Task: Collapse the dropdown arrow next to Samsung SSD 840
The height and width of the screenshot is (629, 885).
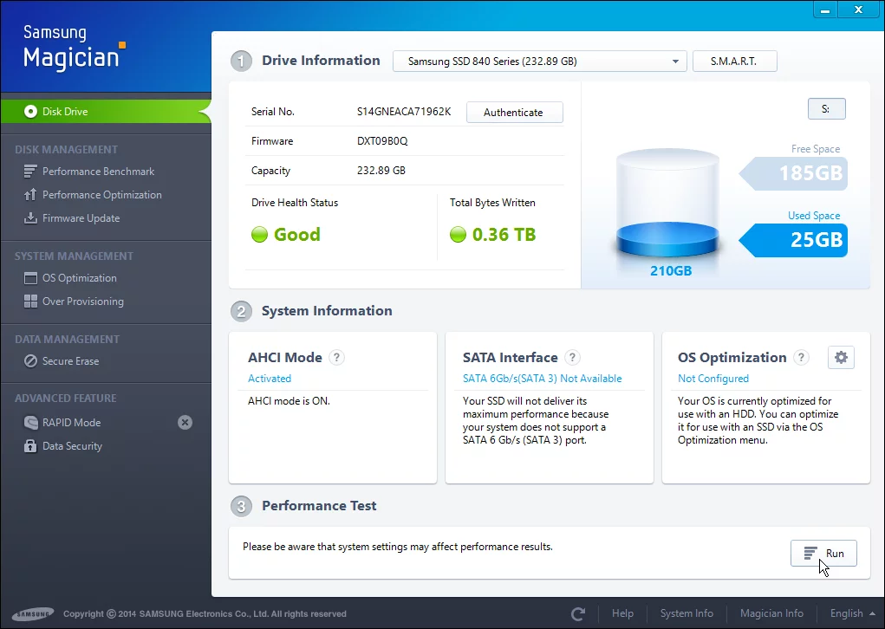Action: tap(675, 61)
